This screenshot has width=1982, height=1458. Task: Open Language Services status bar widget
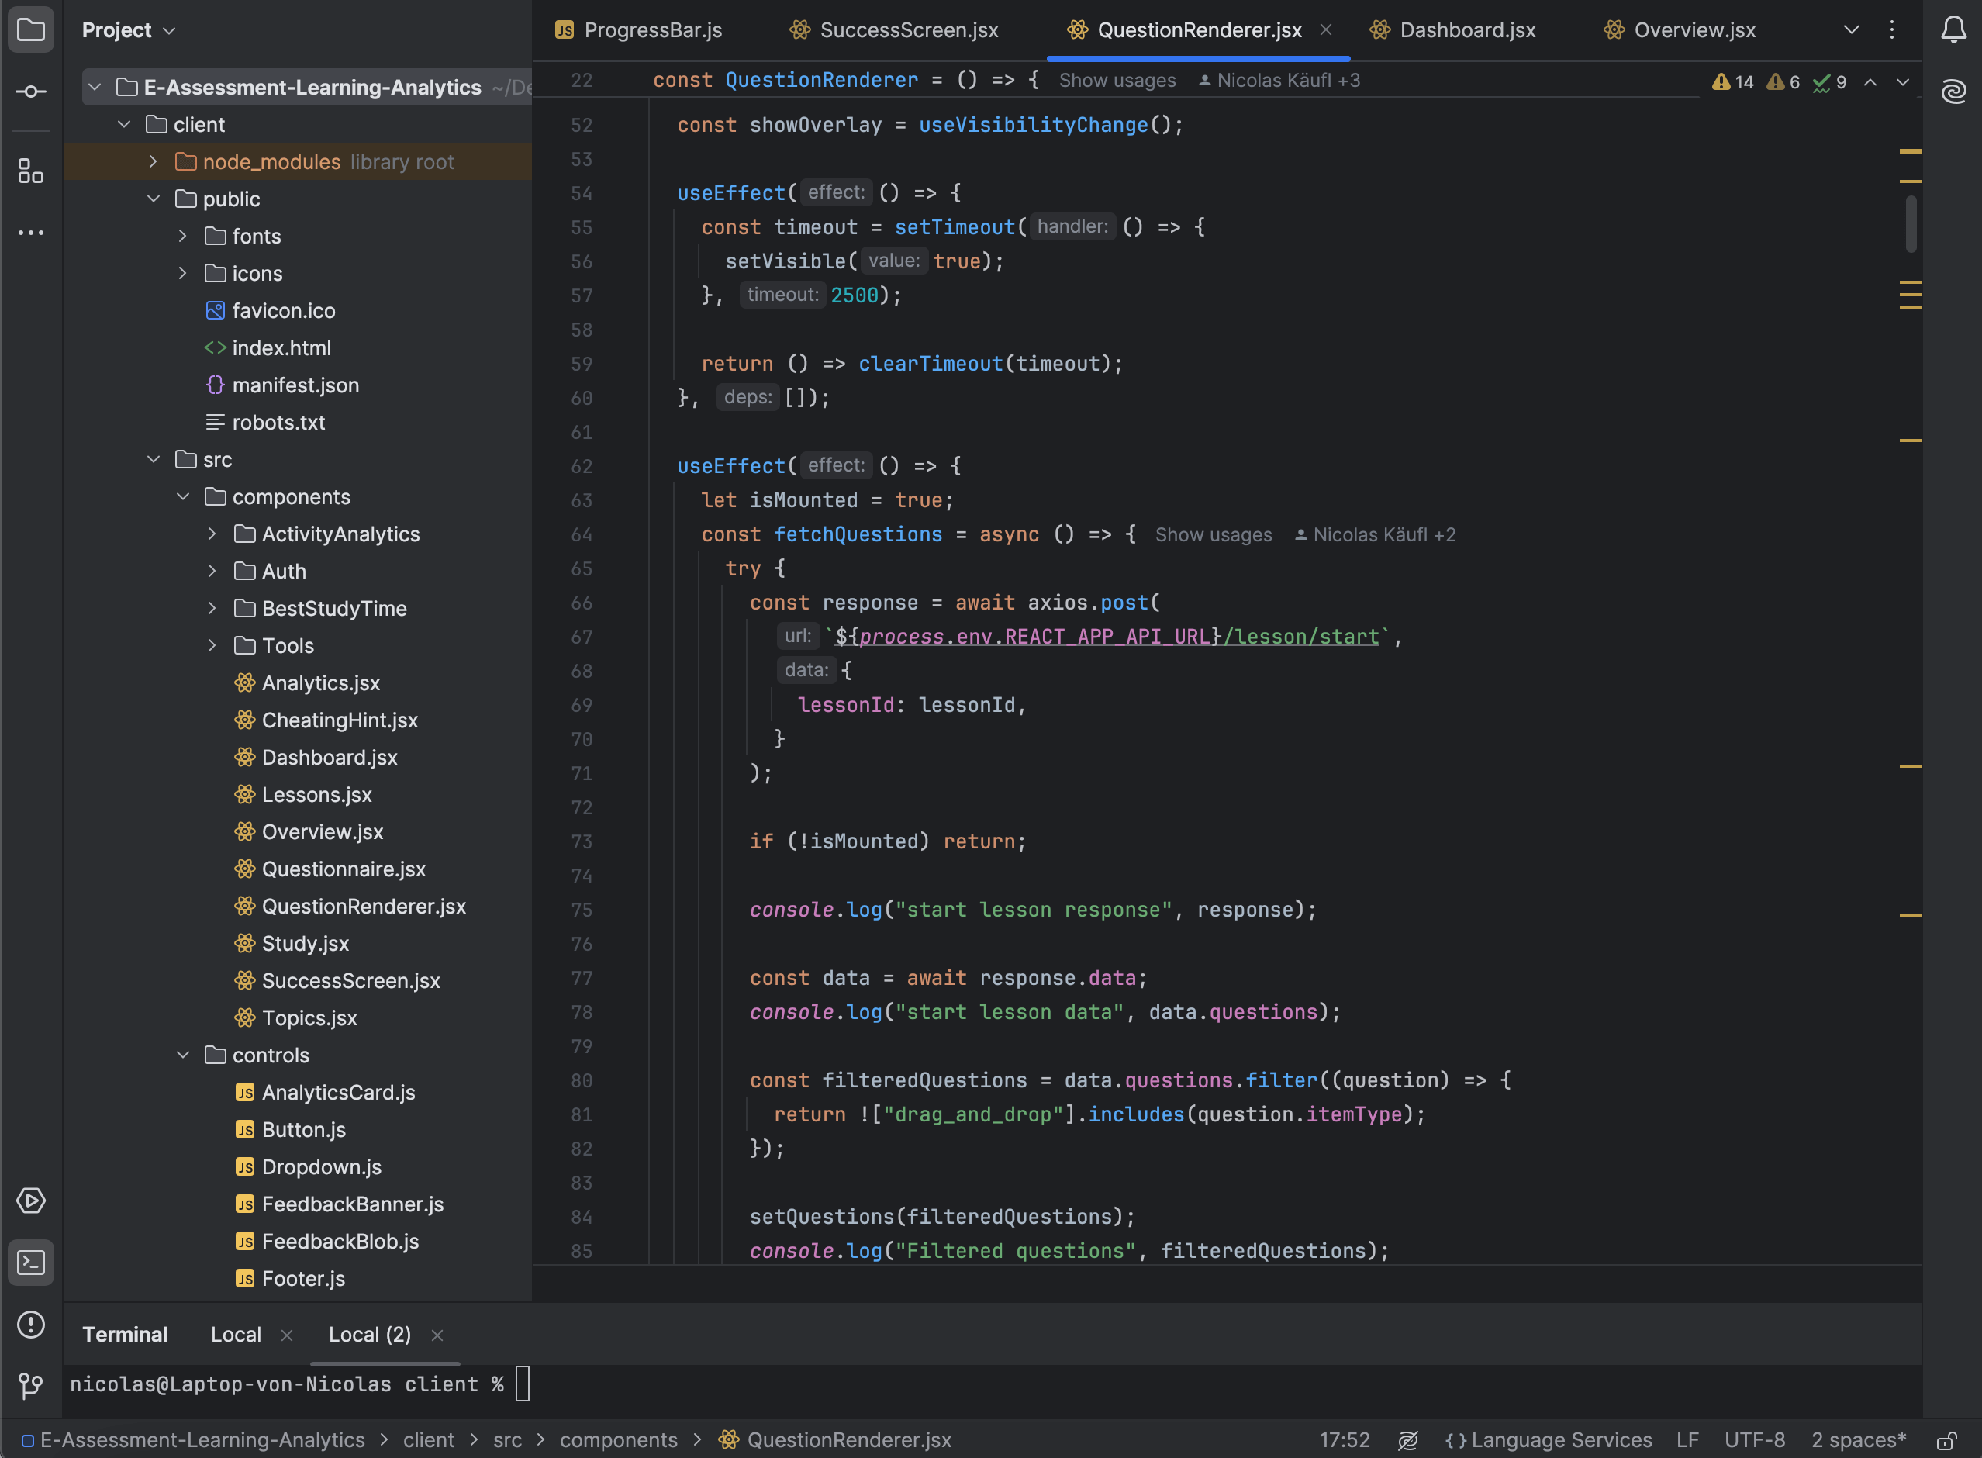pos(1548,1440)
